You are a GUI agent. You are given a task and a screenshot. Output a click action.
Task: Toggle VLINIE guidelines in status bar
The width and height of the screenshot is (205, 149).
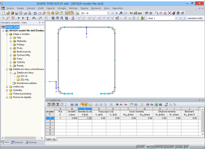point(179,147)
